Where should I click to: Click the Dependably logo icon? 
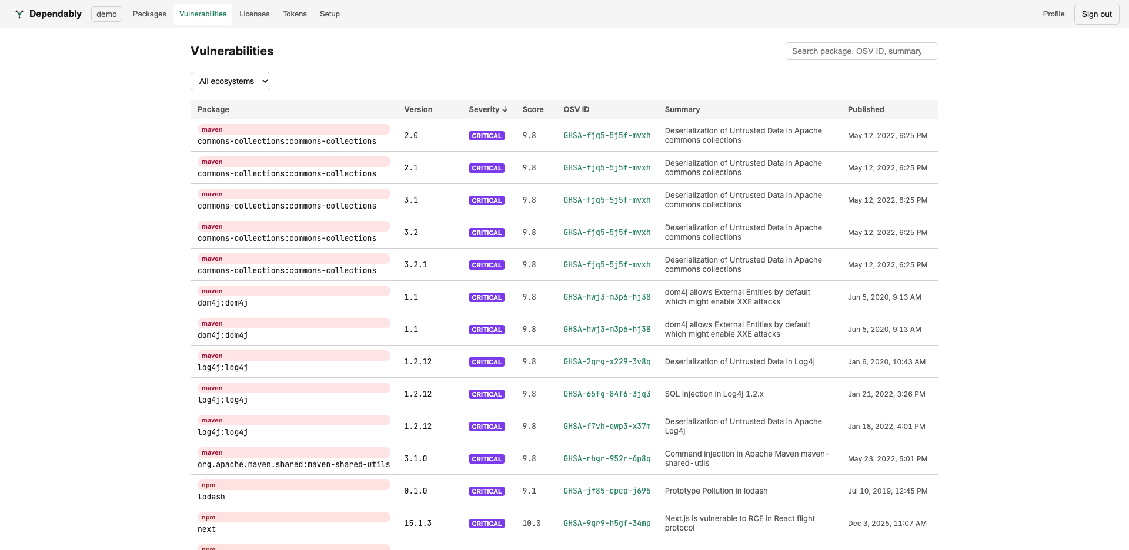point(19,14)
